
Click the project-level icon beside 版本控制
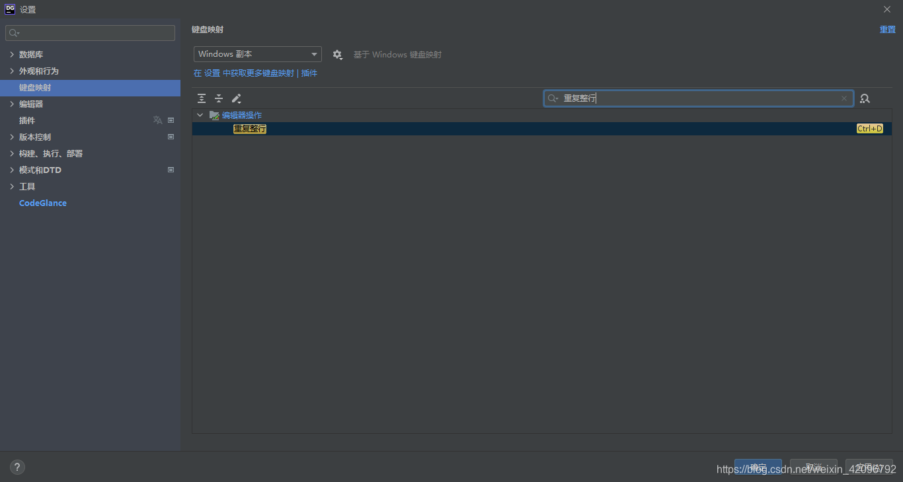coord(171,137)
